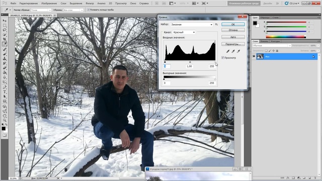
Task: Pick the black point eyedropper in Levels
Action: tap(228, 51)
